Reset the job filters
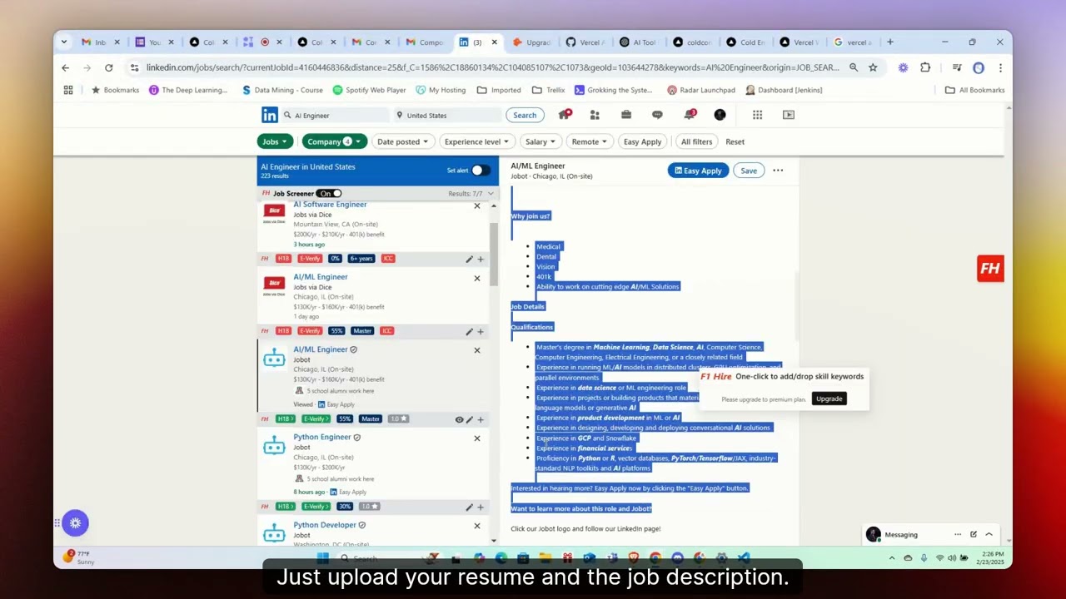This screenshot has height=599, width=1066. pyautogui.click(x=735, y=141)
